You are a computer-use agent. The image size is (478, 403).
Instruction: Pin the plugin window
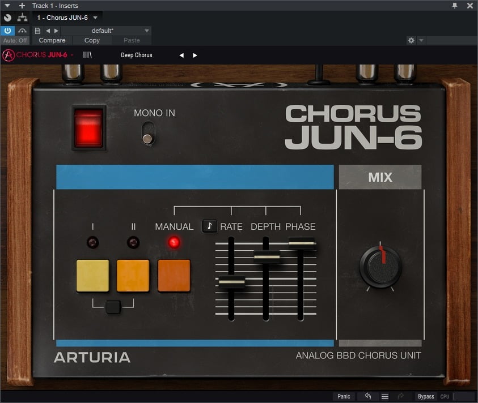click(455, 6)
